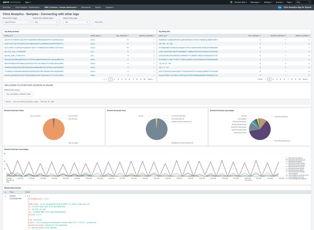This screenshot has height=230, width=314.
Task: Click client IP 122.43.52.189
Action: 165,64
